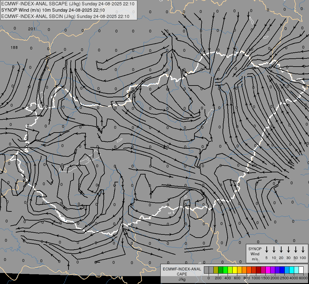This screenshot has width=309, height=284.
Task: Choose the sky blue swatch right of 2500
Action: coord(287,270)
